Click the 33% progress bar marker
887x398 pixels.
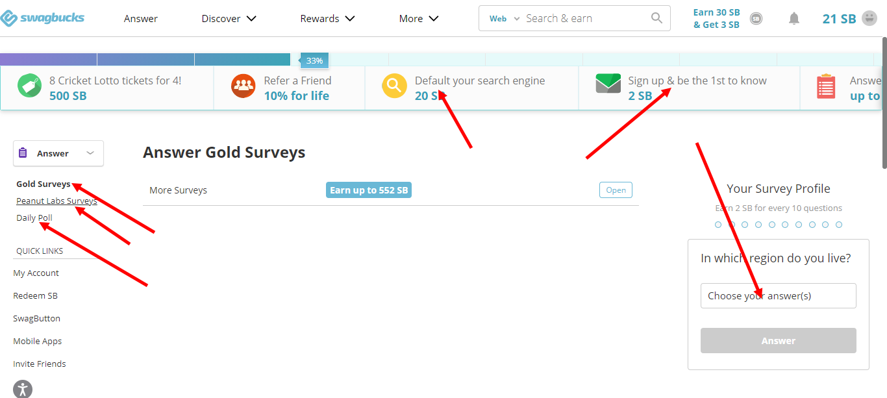(314, 60)
